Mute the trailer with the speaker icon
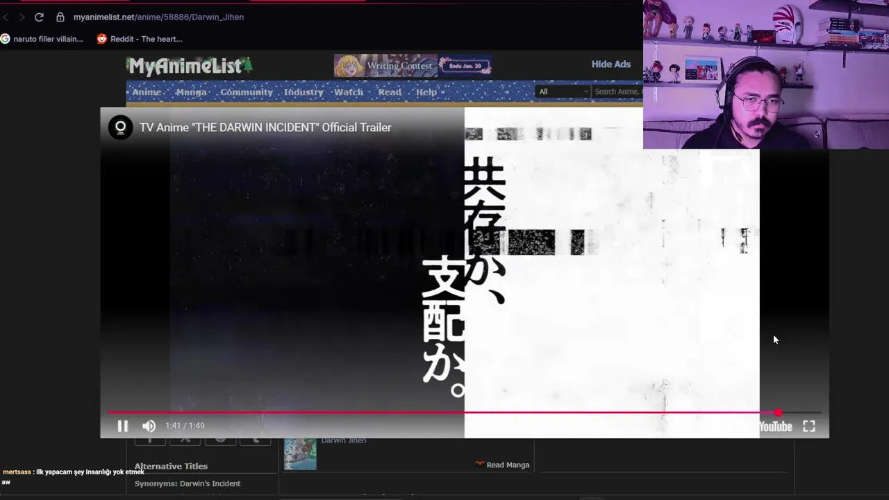This screenshot has width=889, height=500. pos(149,426)
